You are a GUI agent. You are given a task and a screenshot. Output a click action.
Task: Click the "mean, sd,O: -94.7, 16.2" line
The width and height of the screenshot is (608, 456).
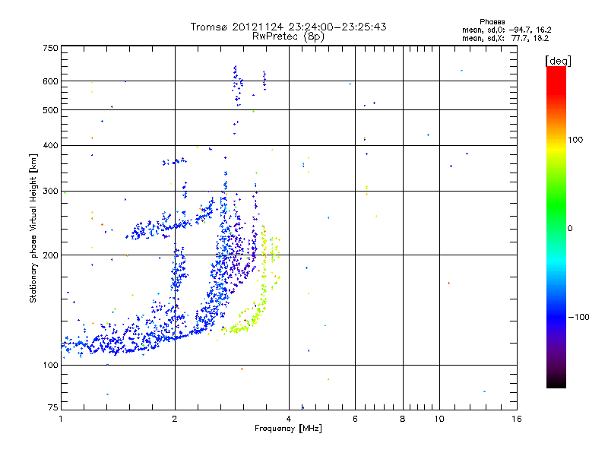(x=506, y=30)
